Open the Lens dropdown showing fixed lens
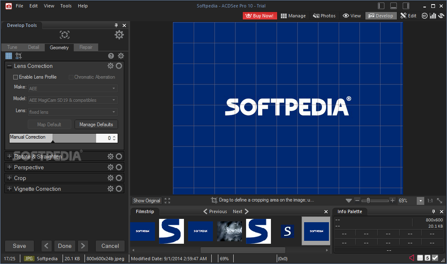 click(x=72, y=112)
